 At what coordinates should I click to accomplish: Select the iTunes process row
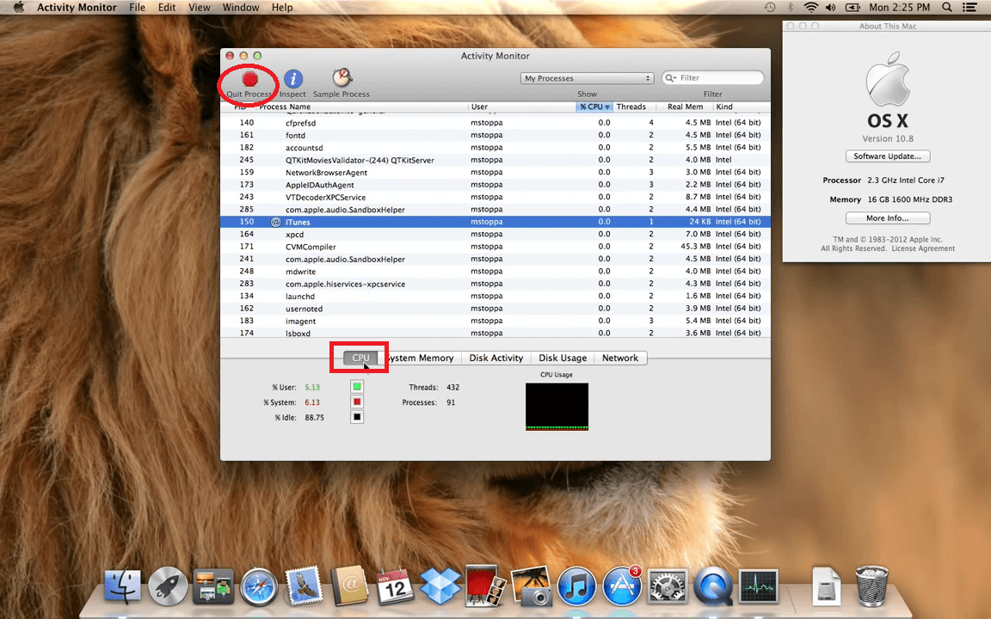[495, 222]
